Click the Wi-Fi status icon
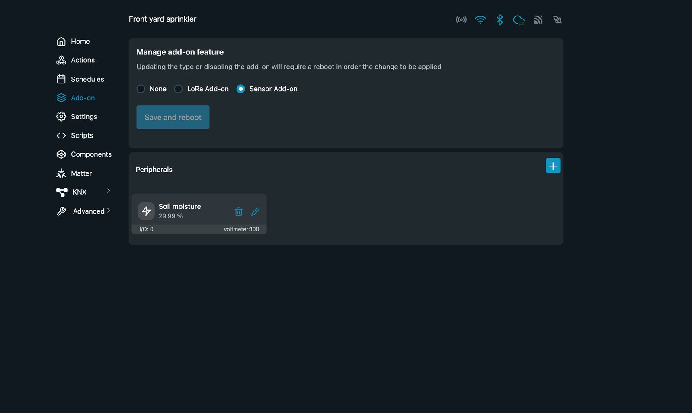This screenshot has height=413, width=692. click(x=481, y=19)
